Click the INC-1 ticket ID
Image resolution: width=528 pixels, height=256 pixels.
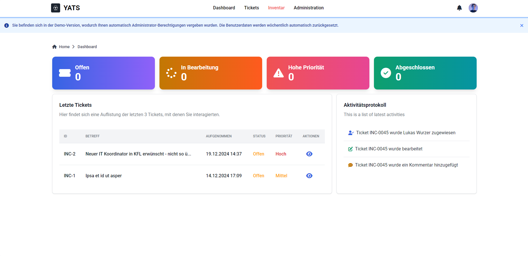[x=70, y=176]
